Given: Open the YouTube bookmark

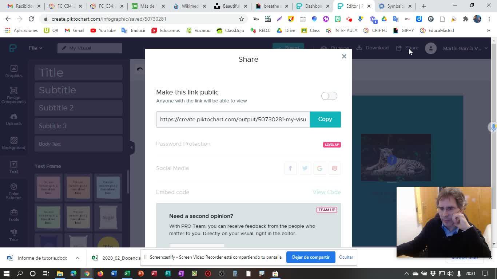Looking at the screenshot, I should 103,31.
